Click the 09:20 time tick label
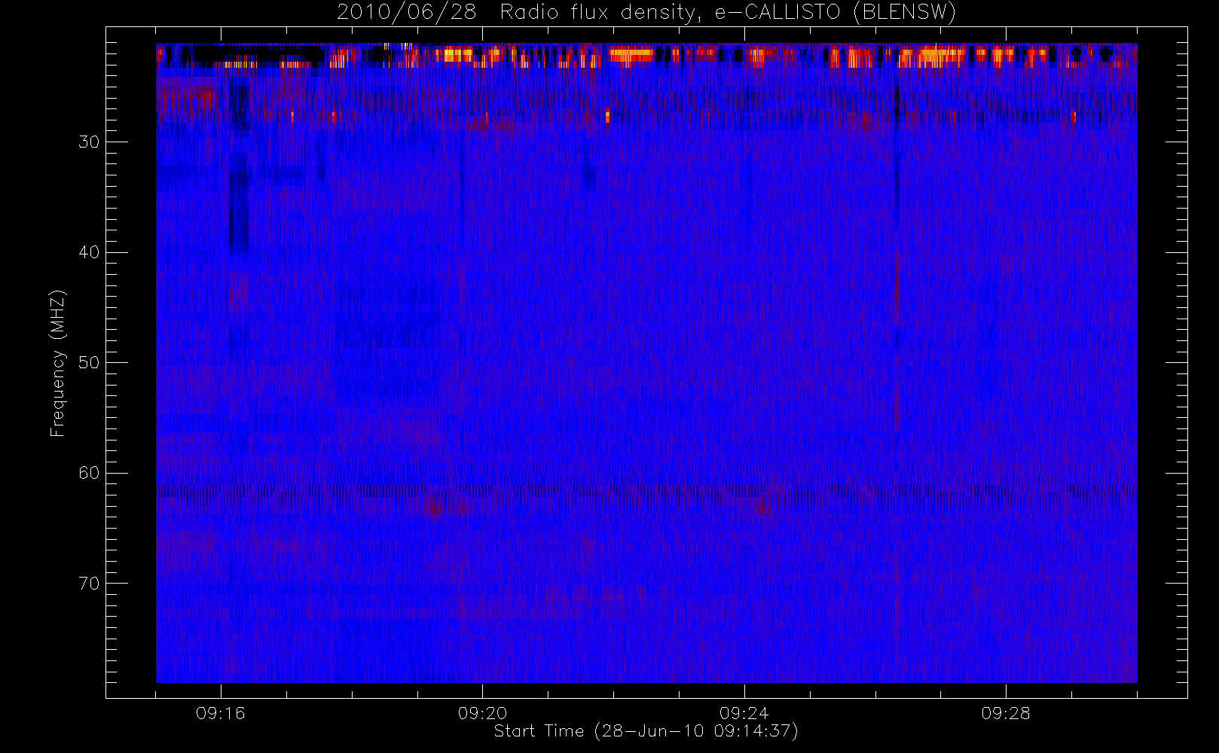Viewport: 1219px width, 753px height. point(482,713)
